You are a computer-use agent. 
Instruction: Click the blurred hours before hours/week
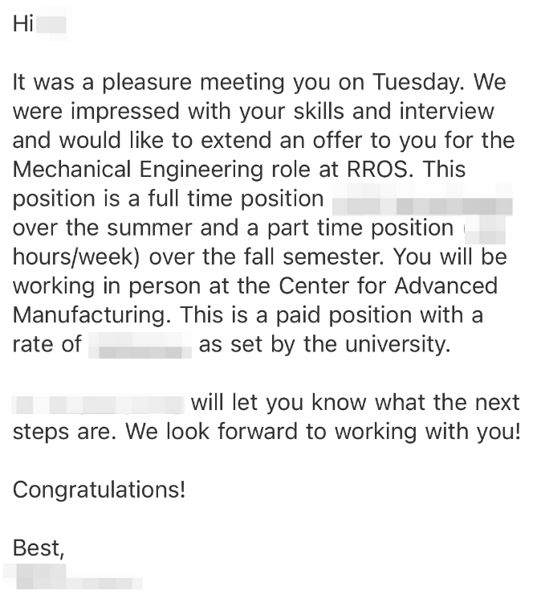[485, 229]
